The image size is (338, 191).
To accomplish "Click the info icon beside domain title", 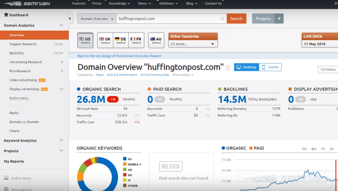I will tap(228, 68).
